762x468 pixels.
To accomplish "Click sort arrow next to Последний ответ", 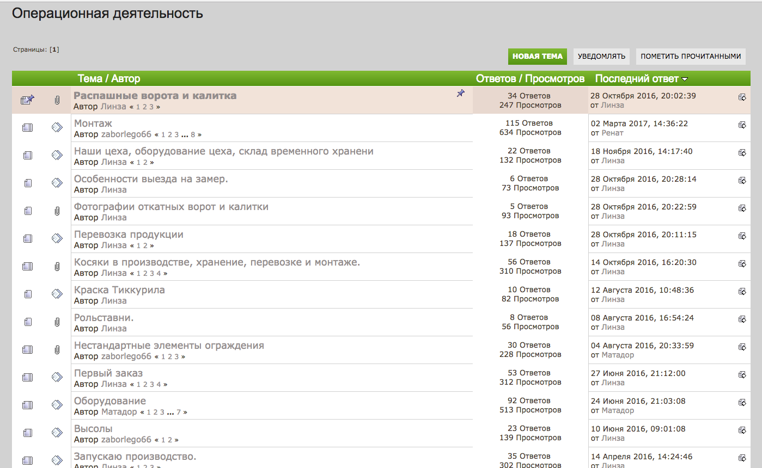I will point(684,79).
